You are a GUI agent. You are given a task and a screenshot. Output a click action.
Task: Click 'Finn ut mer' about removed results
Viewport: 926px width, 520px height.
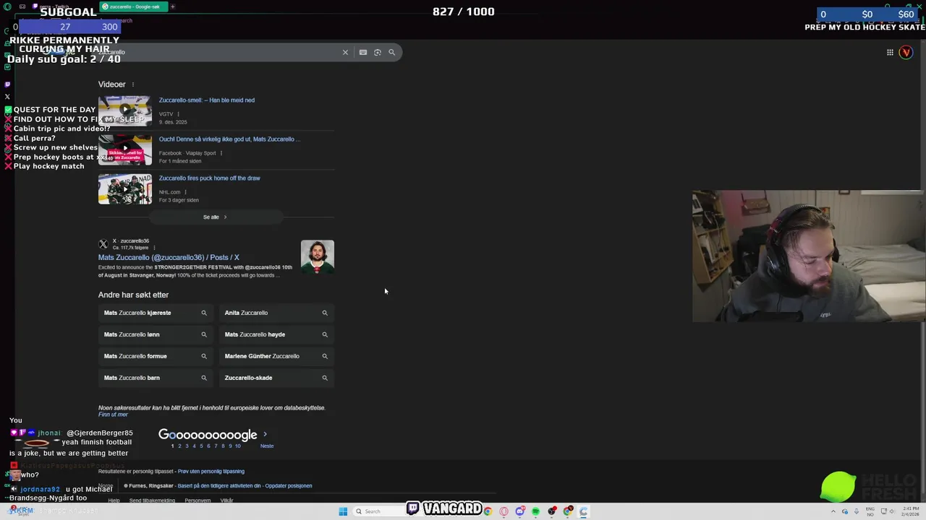pos(113,415)
